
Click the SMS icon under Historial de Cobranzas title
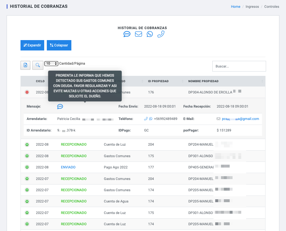point(127,34)
